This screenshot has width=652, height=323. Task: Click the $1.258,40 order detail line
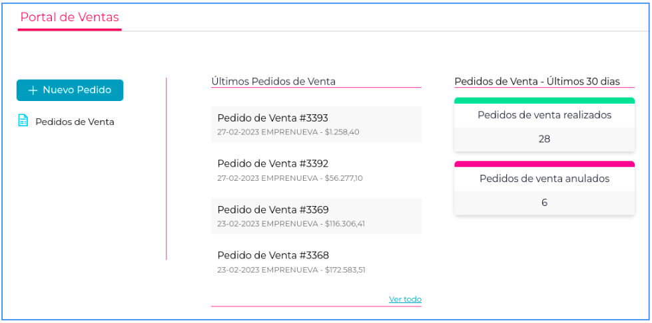click(288, 132)
